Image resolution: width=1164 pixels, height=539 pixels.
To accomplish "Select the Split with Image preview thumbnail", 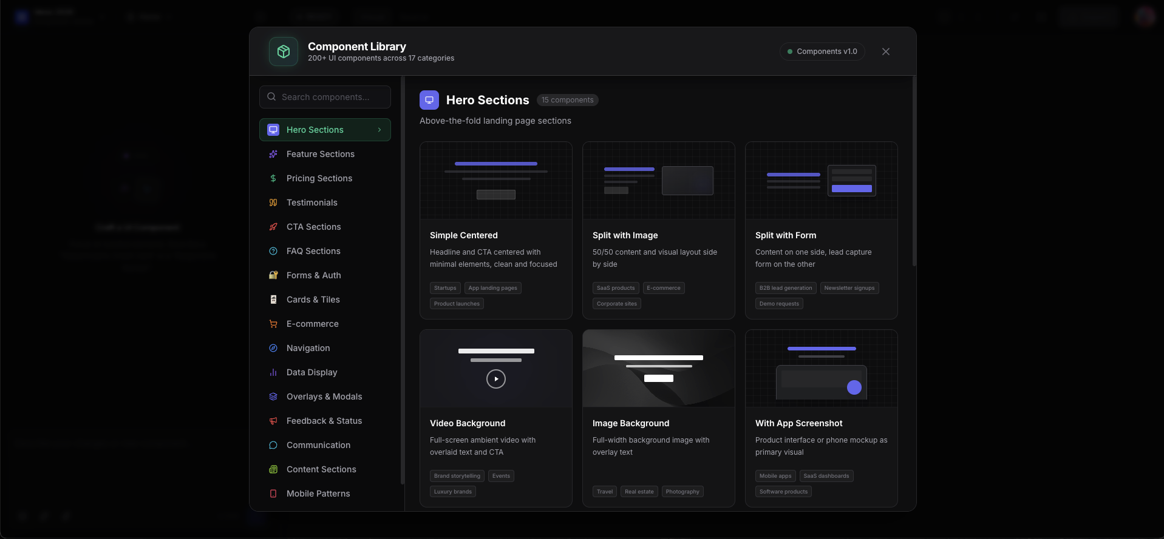I will click(659, 181).
